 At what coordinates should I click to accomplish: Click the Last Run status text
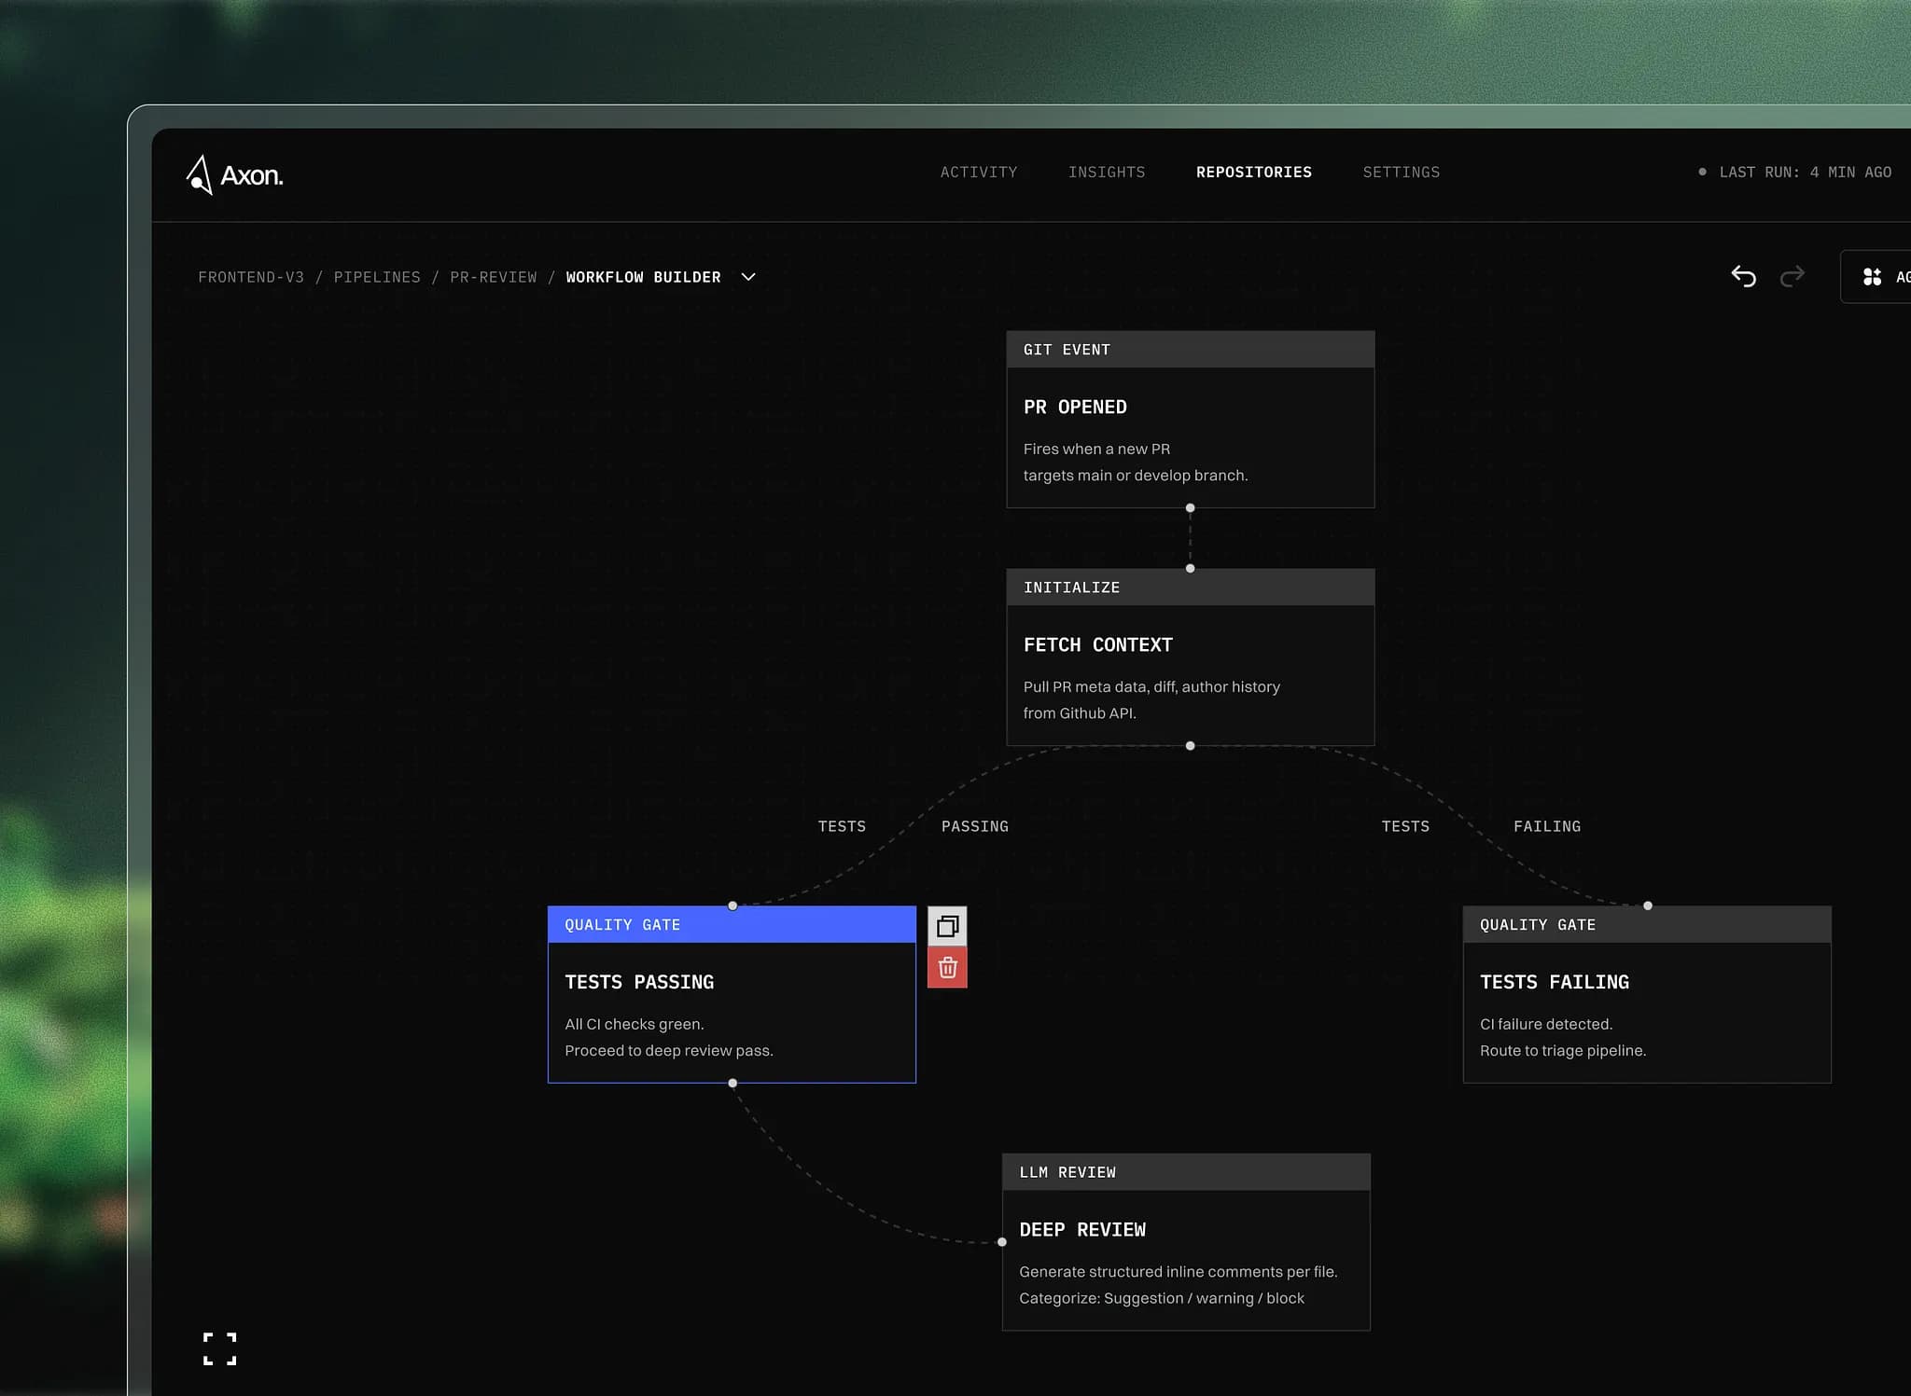click(1806, 173)
